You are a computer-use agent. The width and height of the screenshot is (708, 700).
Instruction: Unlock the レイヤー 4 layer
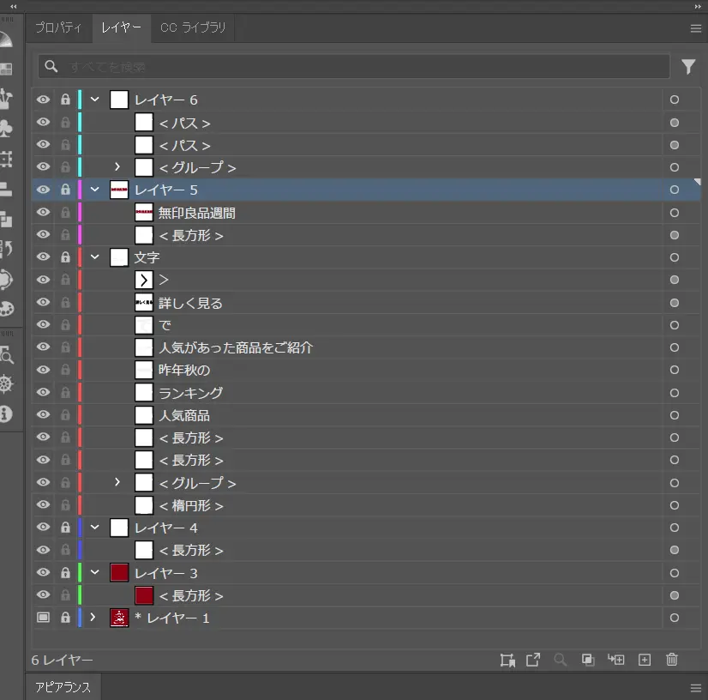[65, 528]
